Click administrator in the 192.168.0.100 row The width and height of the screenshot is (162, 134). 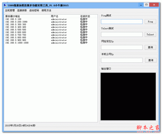(x=59, y=19)
